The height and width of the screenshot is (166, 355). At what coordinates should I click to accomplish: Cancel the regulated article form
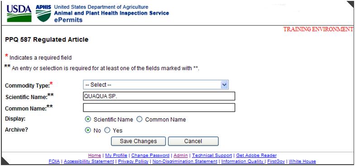tap(193, 141)
